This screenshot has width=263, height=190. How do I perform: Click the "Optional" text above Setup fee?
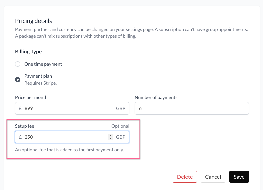click(x=120, y=126)
